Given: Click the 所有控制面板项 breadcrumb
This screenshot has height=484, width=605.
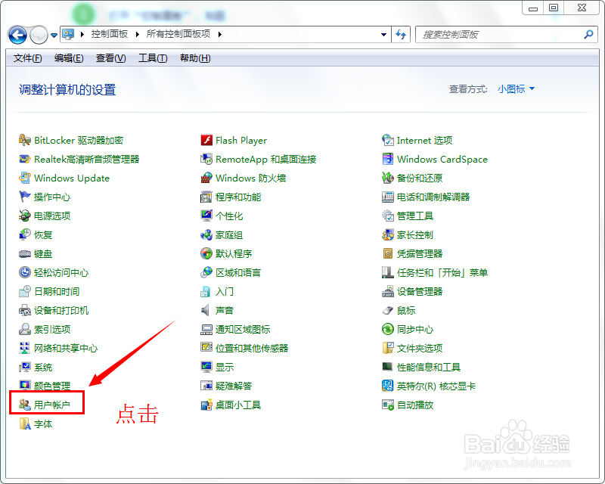Looking at the screenshot, I should pos(178,34).
